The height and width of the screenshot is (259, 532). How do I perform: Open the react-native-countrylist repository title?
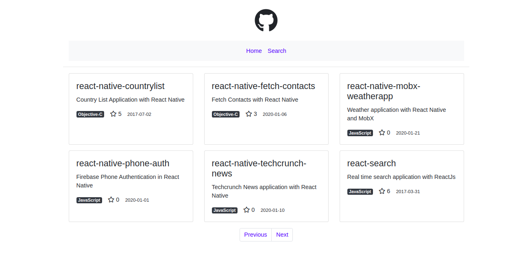120,86
